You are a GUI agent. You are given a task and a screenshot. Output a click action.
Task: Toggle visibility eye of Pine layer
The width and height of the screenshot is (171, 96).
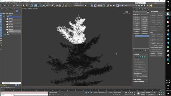(5, 17)
